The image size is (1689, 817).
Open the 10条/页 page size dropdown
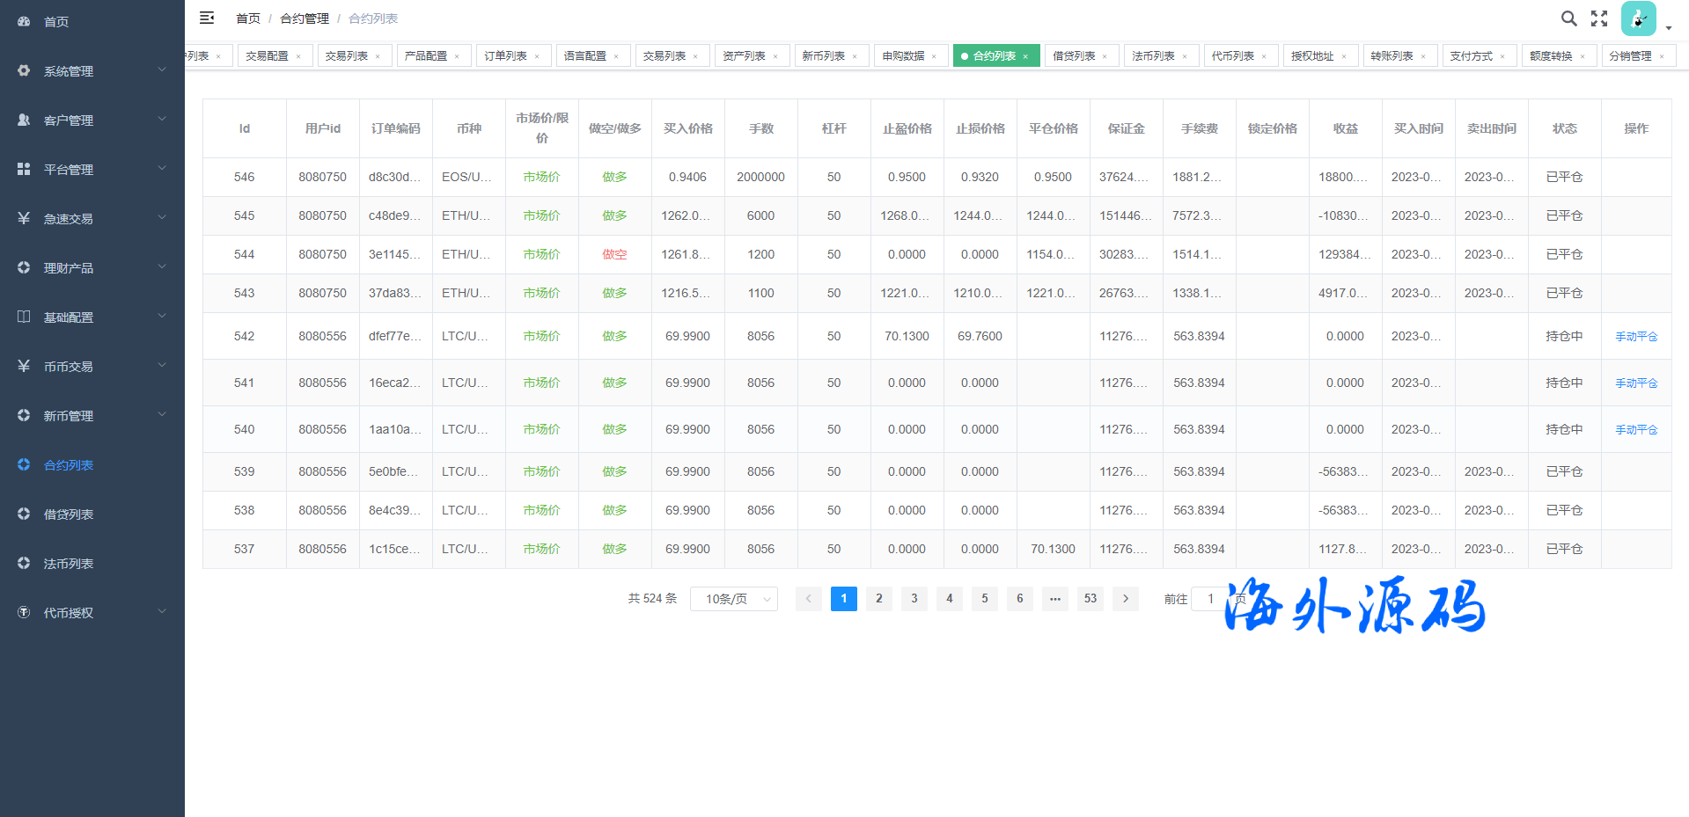(x=733, y=599)
